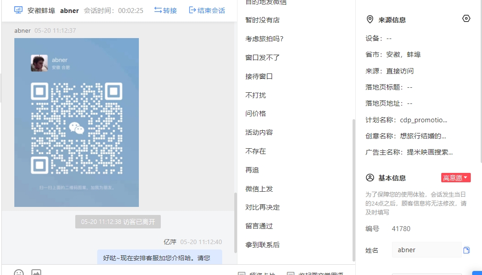Click the 省市 value 安徽,蚌埠
Viewport: 482px width, 275px height.
pyautogui.click(x=403, y=55)
